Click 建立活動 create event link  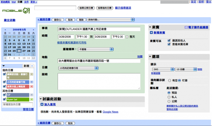[10, 20]
